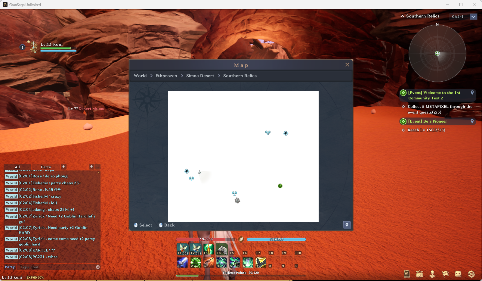Use the F2 blue potion item slot
The image size is (482, 281).
pos(196,249)
